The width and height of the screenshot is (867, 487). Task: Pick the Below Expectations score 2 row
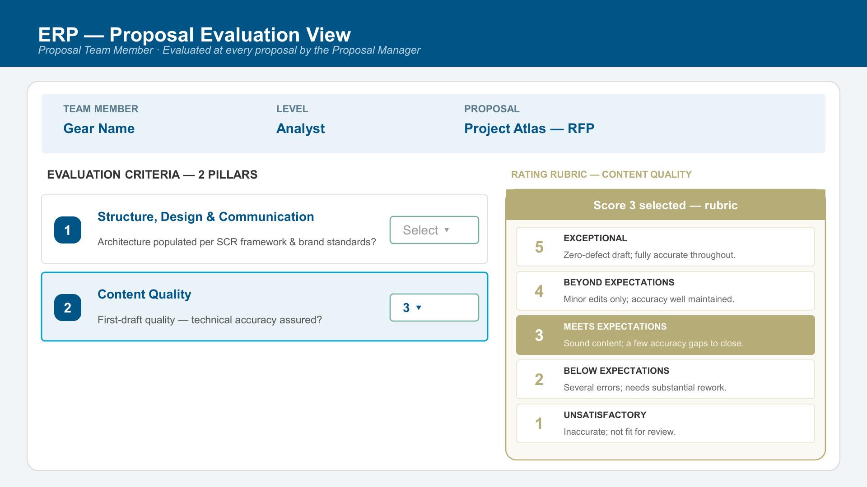tap(665, 379)
